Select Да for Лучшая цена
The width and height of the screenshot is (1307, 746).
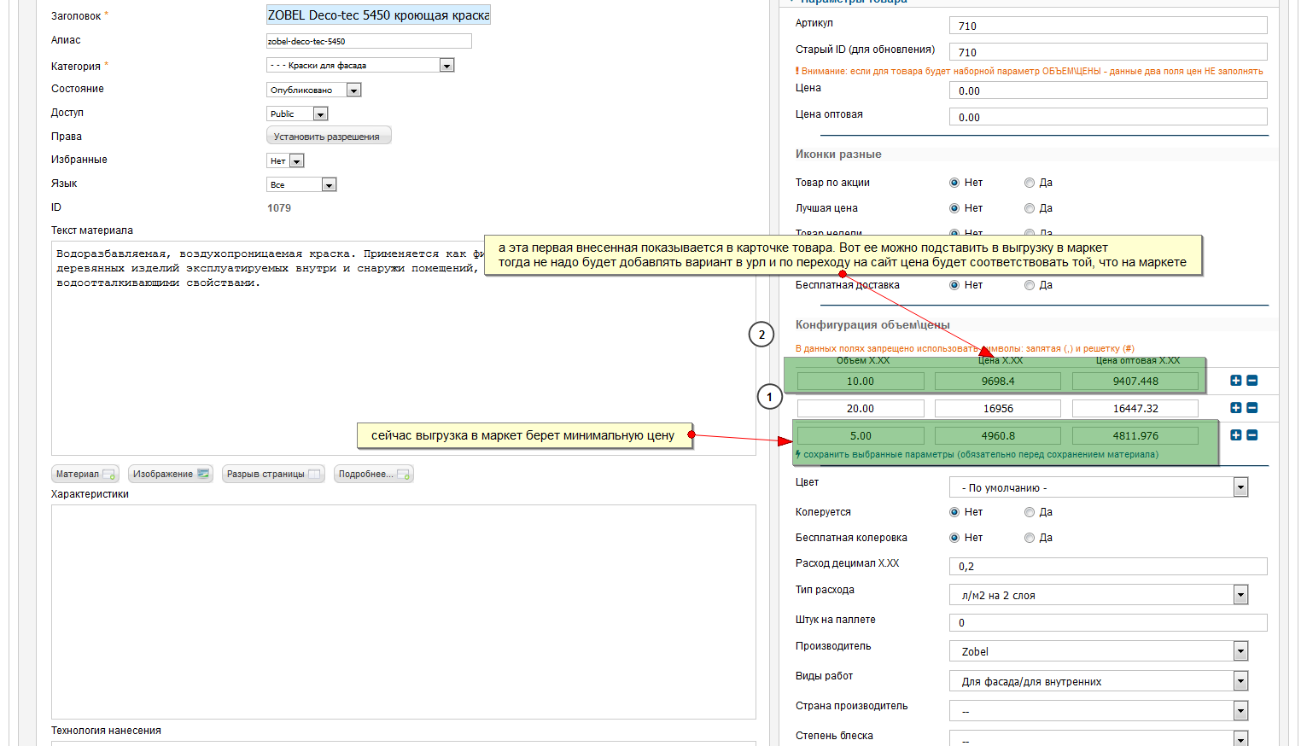(x=1030, y=208)
